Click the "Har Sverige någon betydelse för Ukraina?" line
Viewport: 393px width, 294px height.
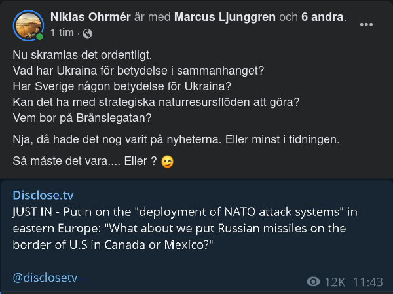pyautogui.click(x=114, y=86)
